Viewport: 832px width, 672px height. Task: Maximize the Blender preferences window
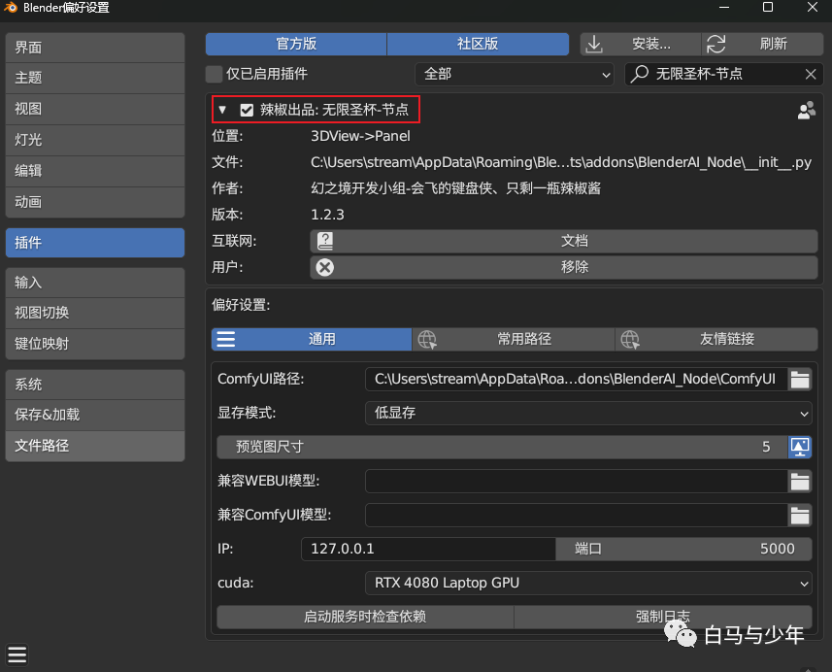click(767, 8)
